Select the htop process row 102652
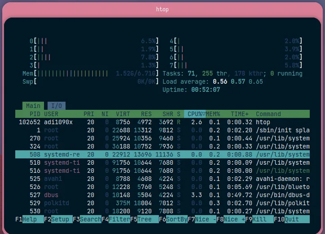Viewport: 325px width, 234px height. [x=162, y=122]
